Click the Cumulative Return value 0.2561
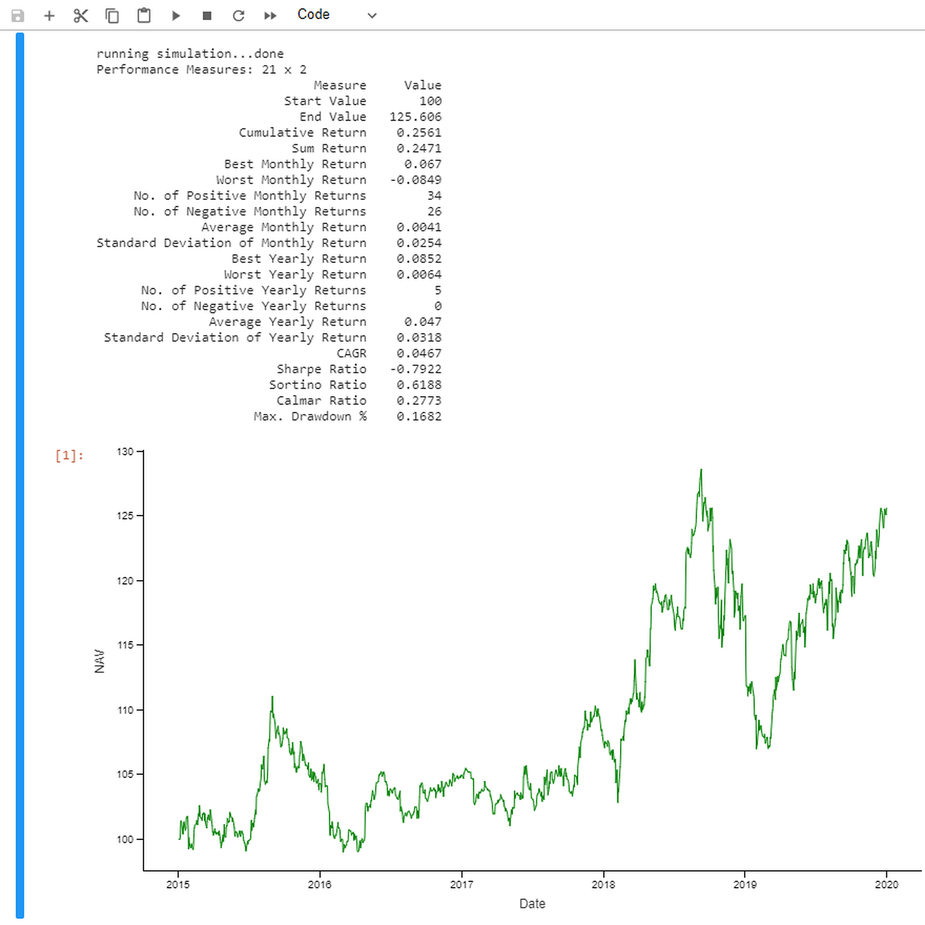Image resolution: width=925 pixels, height=925 pixels. (419, 133)
